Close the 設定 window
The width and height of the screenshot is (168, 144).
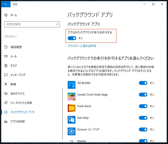coord(162,4)
